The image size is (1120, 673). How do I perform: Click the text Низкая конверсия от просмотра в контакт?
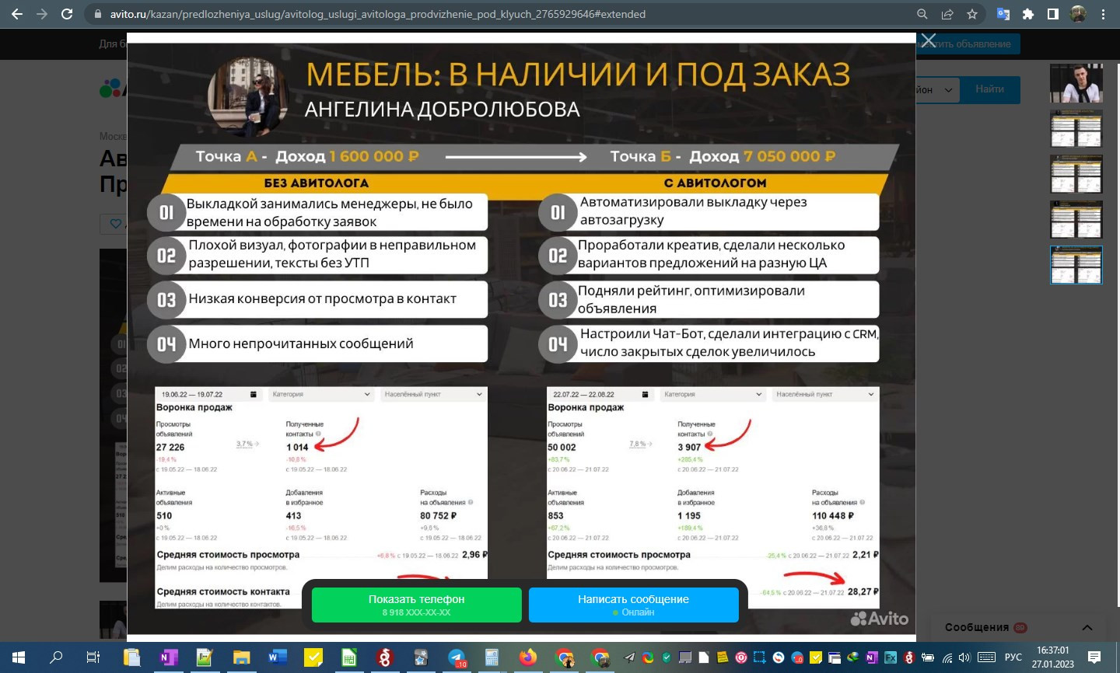tap(322, 298)
